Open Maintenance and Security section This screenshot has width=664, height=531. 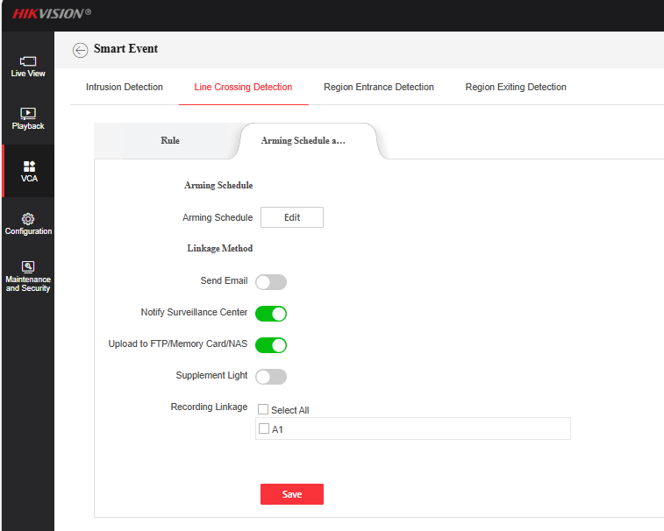click(x=27, y=276)
